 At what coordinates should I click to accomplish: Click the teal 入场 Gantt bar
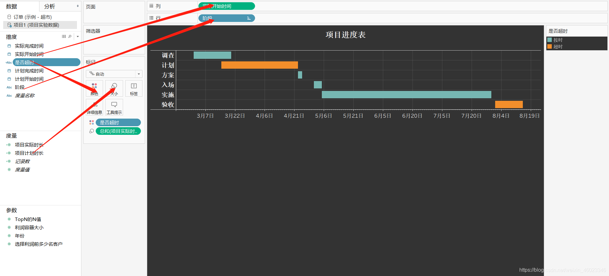point(318,85)
